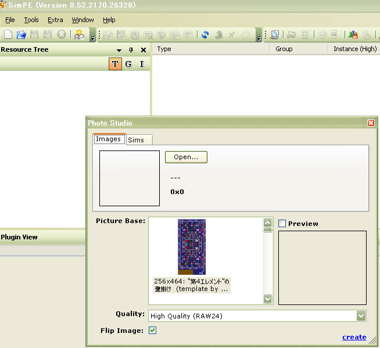Expand the first toolbar overflow arrow

[x=93, y=38]
